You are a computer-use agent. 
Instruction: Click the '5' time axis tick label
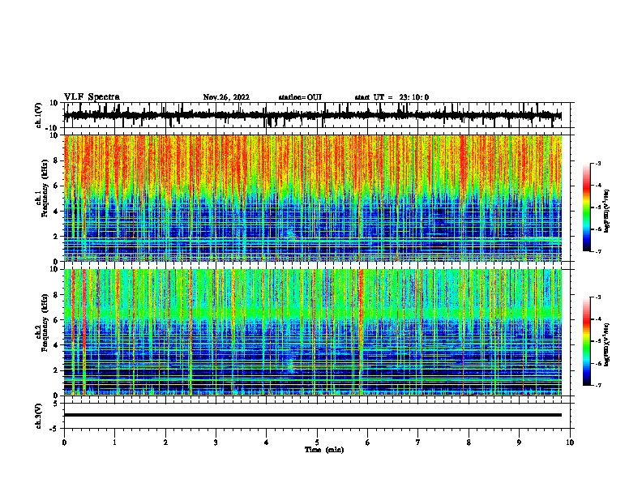click(x=317, y=443)
